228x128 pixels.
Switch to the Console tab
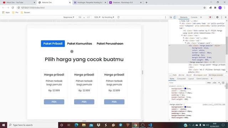(x=194, y=17)
